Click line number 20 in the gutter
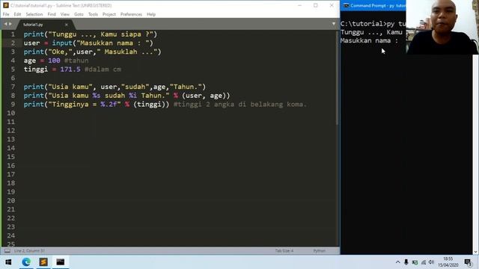This screenshot has height=269, width=479. click(x=11, y=201)
